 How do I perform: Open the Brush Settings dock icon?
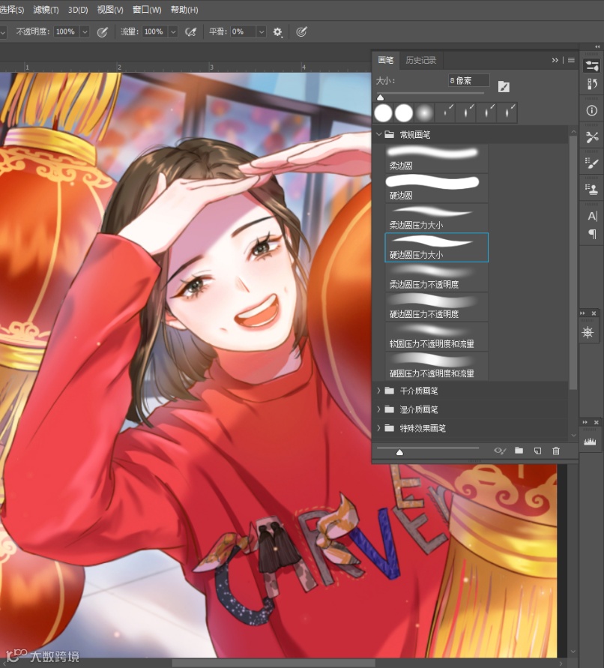tap(592, 66)
